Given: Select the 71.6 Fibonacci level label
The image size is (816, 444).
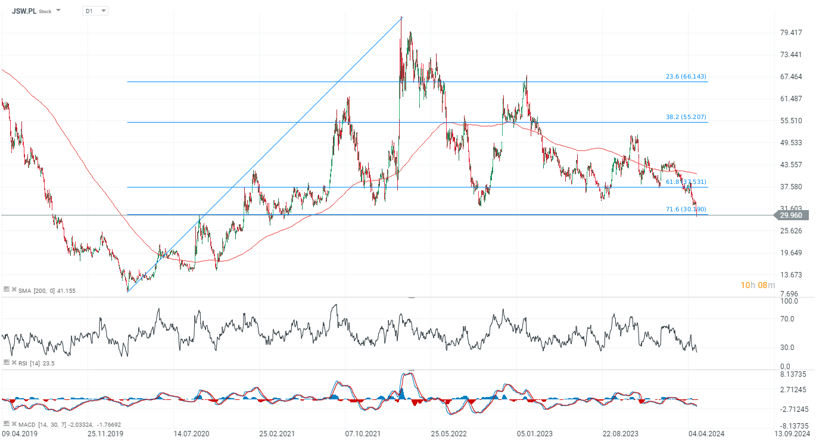Looking at the screenshot, I should click(x=686, y=210).
